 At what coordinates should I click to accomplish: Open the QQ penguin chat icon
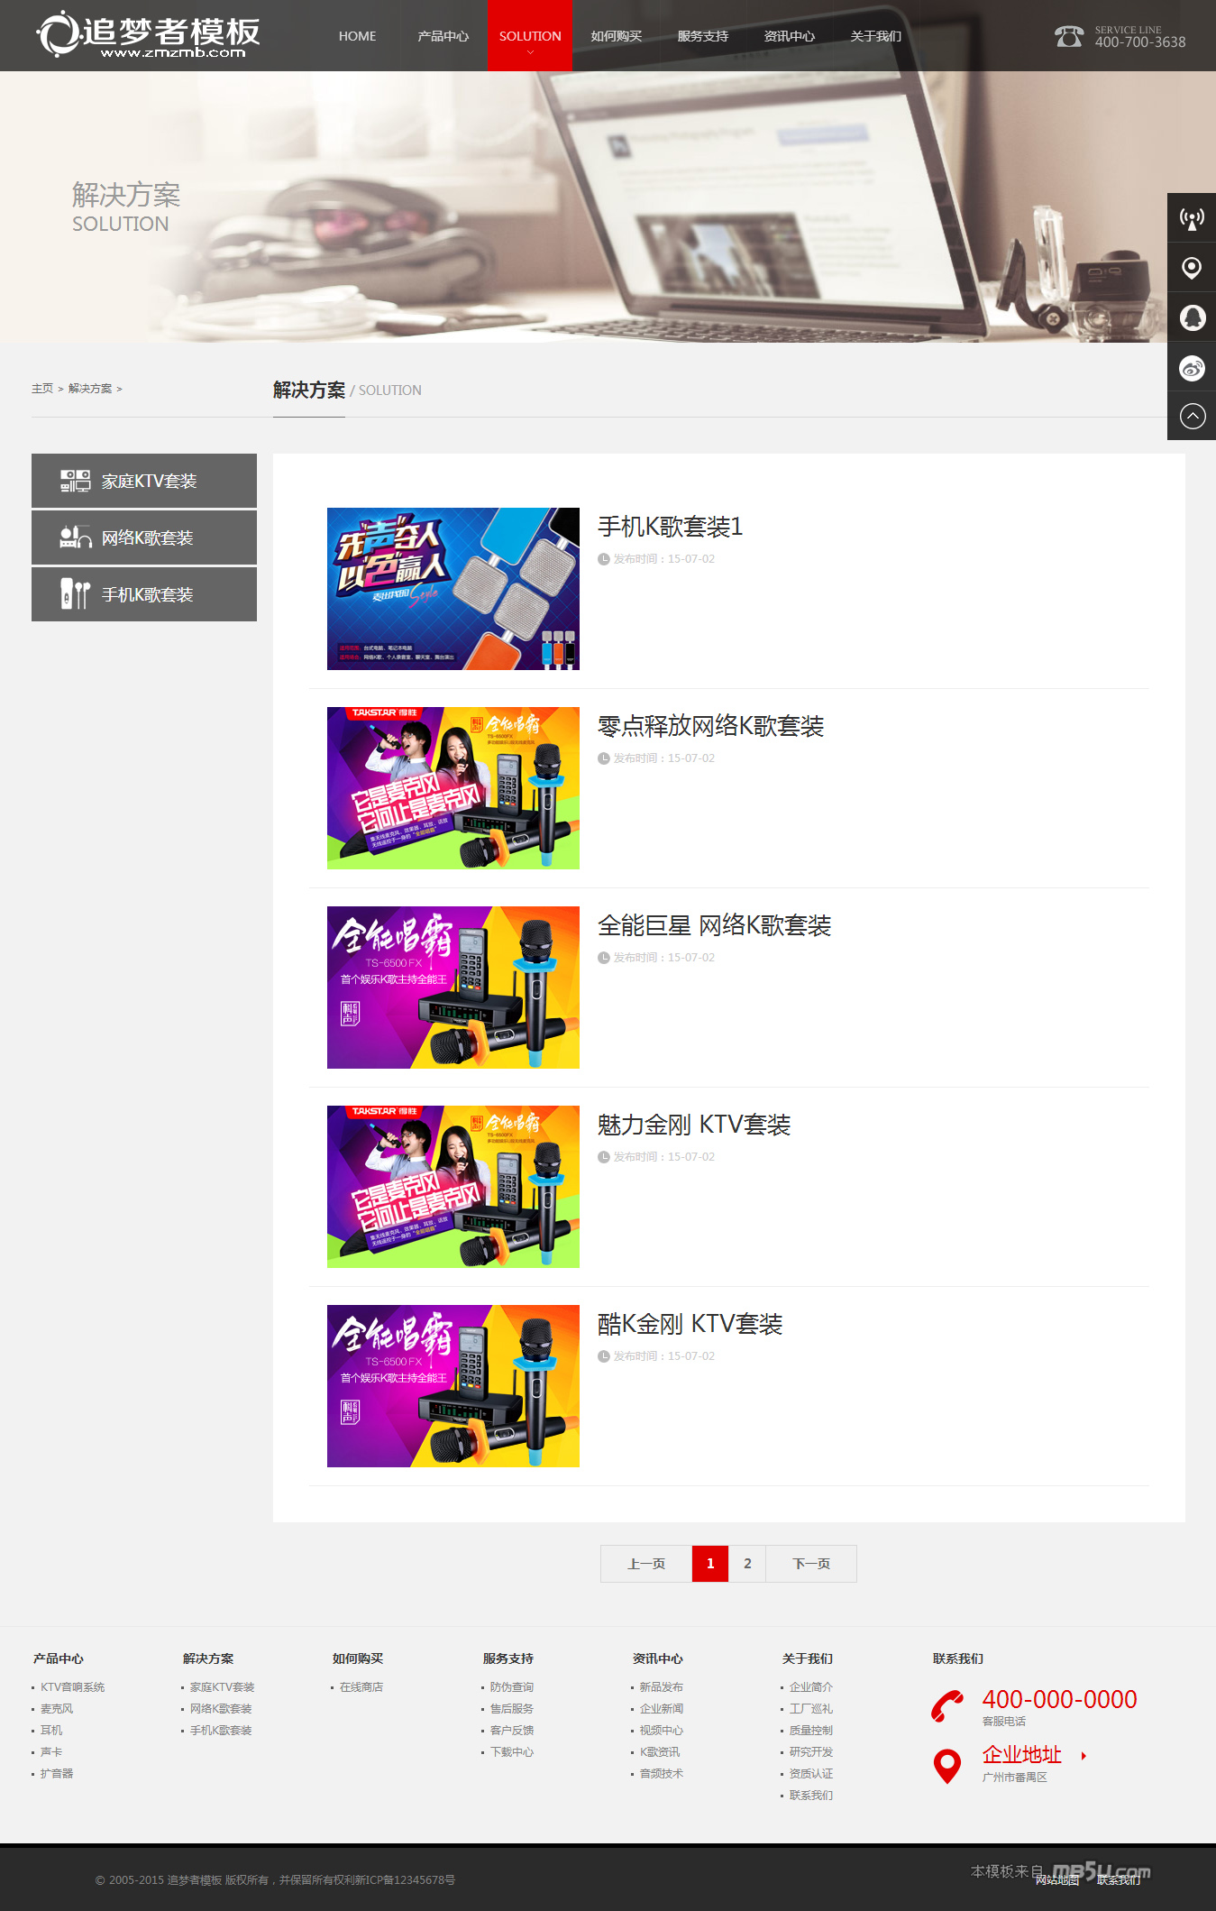point(1192,318)
